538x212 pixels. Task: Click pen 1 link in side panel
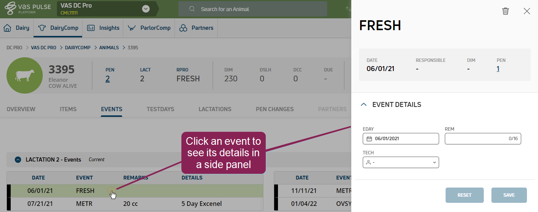click(x=498, y=69)
